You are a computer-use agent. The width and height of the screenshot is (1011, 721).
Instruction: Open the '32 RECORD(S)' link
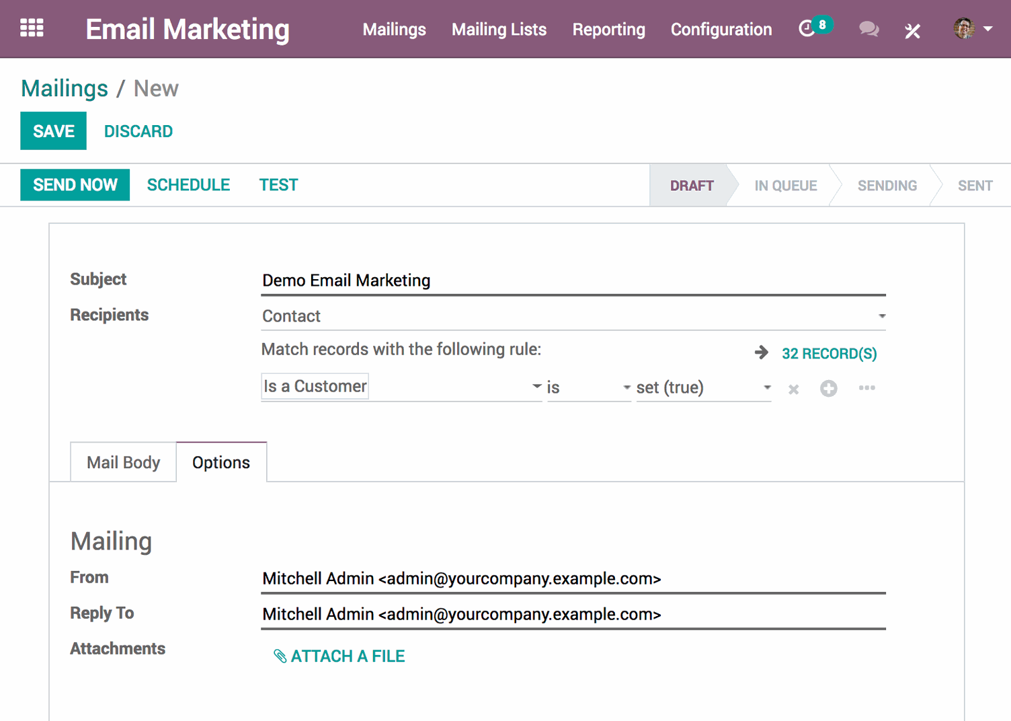click(x=829, y=353)
